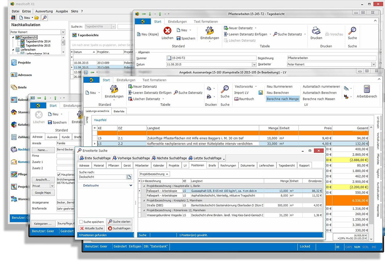
Task: Collapse the Tagesbericht tree node
Action: click(13, 37)
